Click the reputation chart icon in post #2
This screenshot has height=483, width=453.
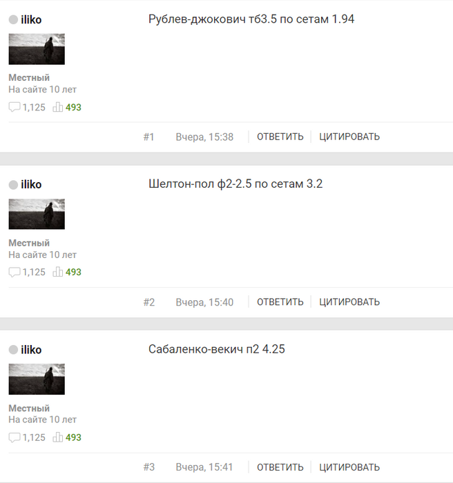[58, 272]
